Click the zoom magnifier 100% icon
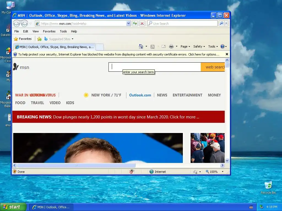The image size is (282, 211). pos(207,171)
